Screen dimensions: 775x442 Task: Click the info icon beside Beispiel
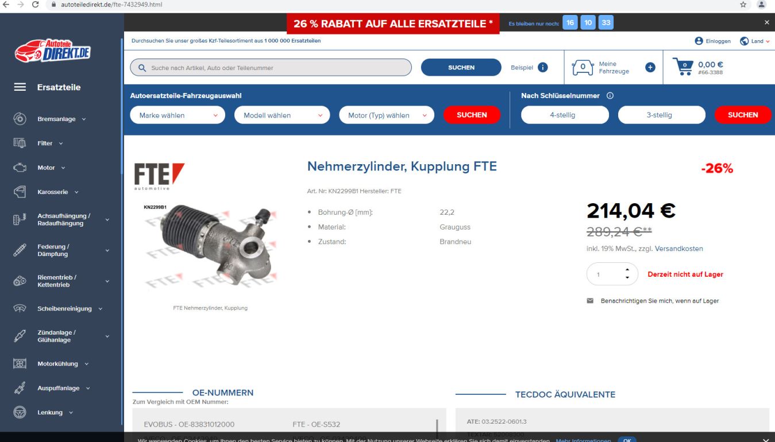coord(542,67)
